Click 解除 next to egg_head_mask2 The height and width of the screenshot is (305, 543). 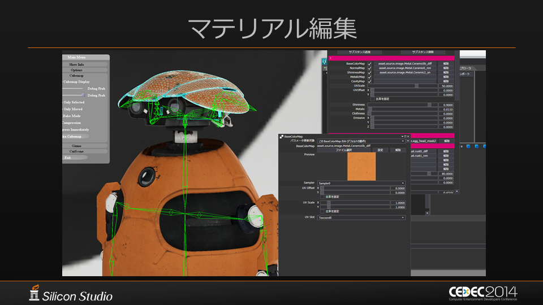[x=447, y=141]
